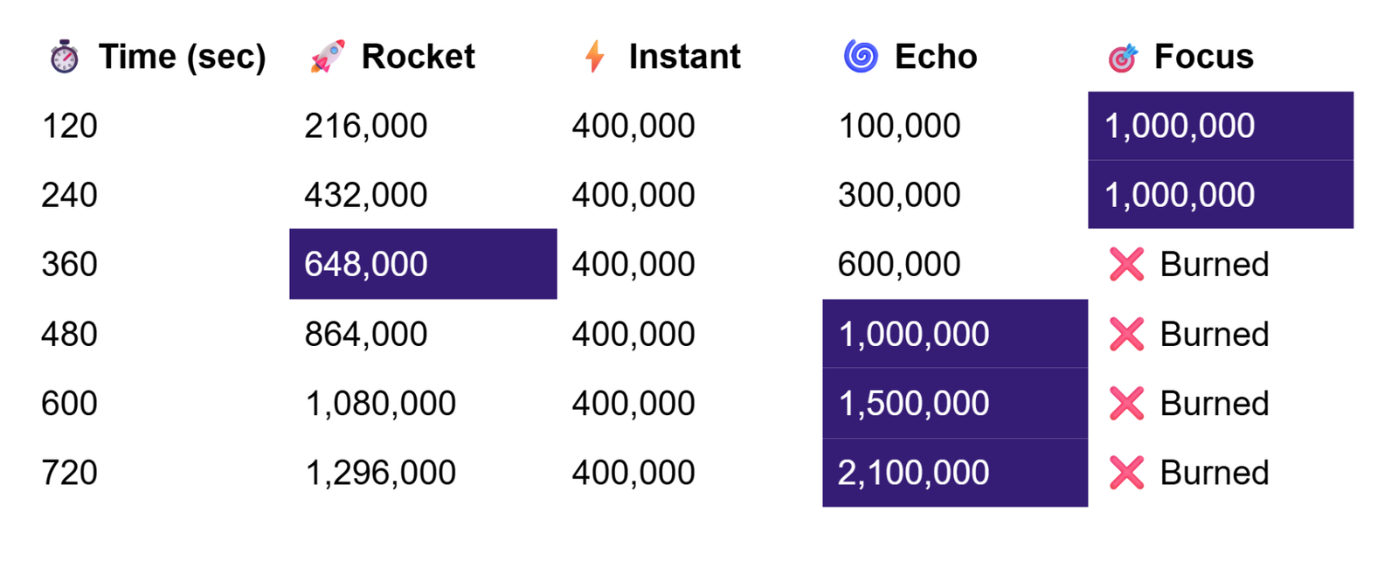Select the Rocket column header text
The image size is (1398, 568).
click(x=418, y=57)
